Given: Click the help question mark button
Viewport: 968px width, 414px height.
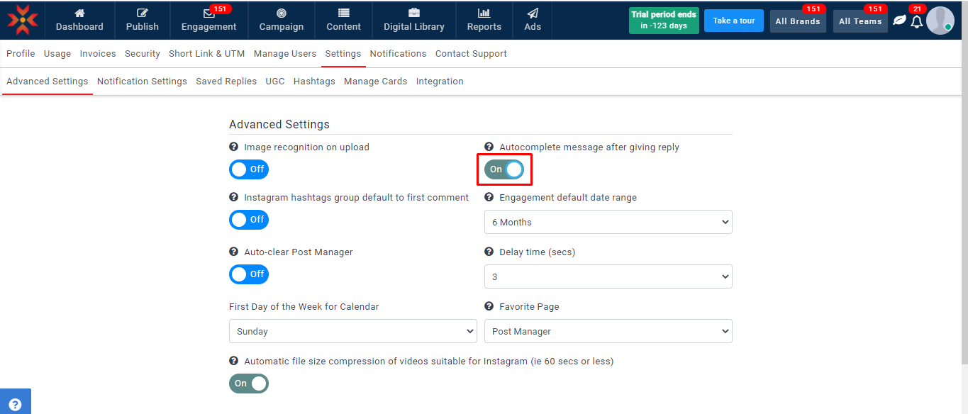Looking at the screenshot, I should (x=15, y=404).
